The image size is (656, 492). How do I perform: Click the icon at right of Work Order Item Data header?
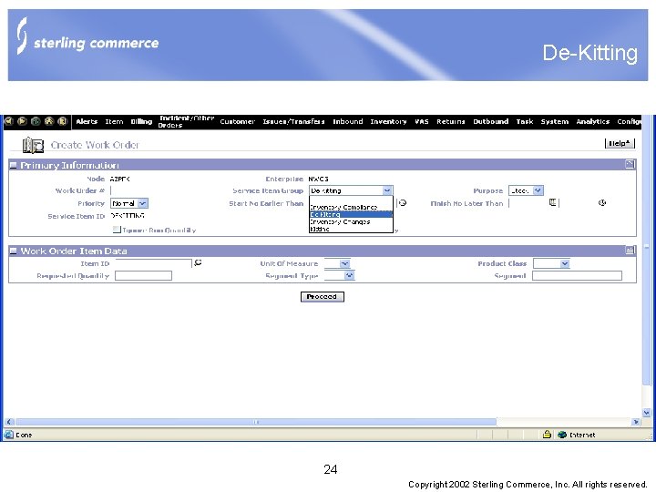point(630,251)
